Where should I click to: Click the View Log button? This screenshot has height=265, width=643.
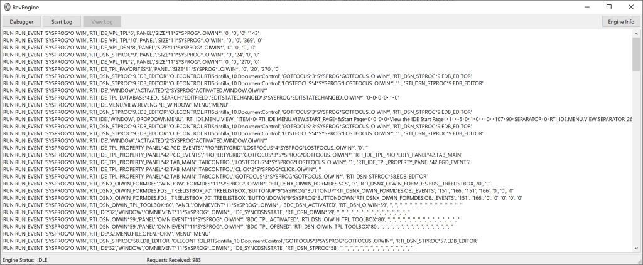click(102, 21)
